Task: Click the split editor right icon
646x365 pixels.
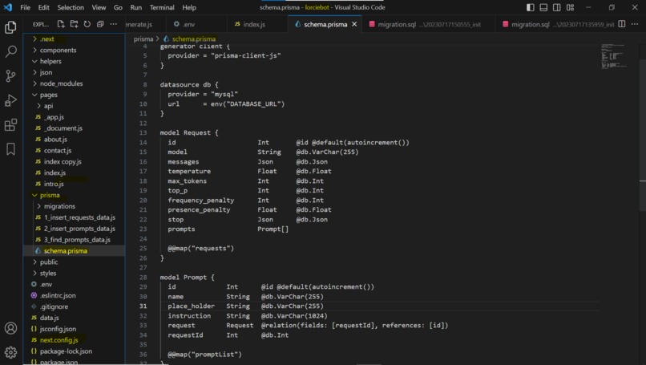Action: (622, 24)
